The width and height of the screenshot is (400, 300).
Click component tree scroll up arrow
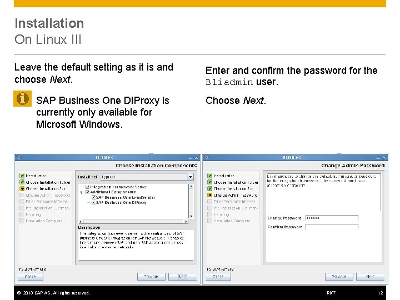(x=191, y=187)
